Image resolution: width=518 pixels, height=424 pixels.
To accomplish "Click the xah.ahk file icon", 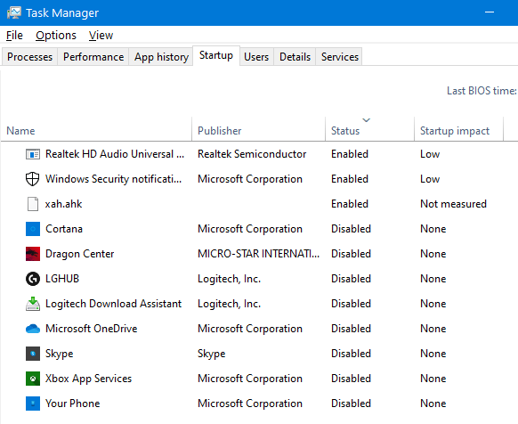I will pyautogui.click(x=33, y=204).
